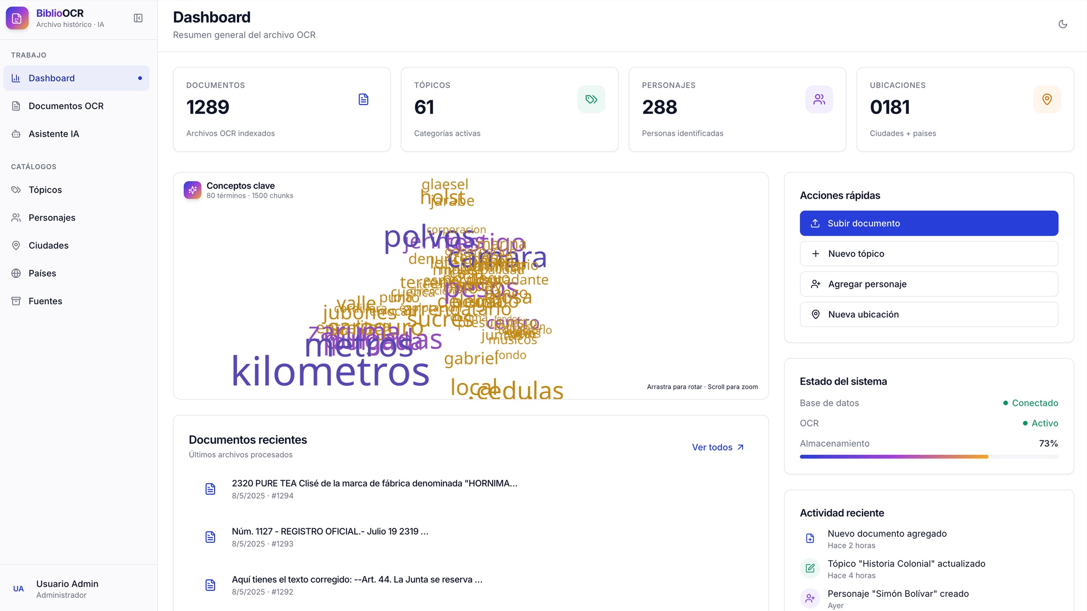Screen dimensions: 1087x611
Task: Go to Tópicos catalog
Action: click(x=76, y=190)
